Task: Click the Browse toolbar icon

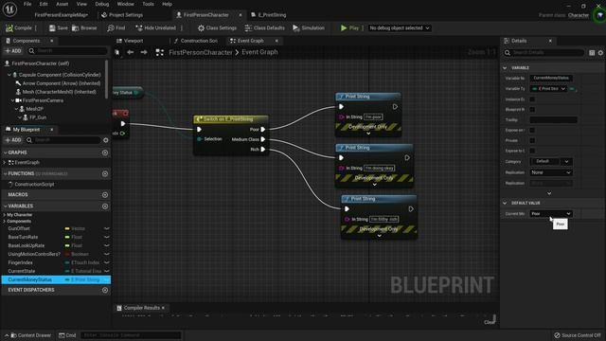Action: 84,27
